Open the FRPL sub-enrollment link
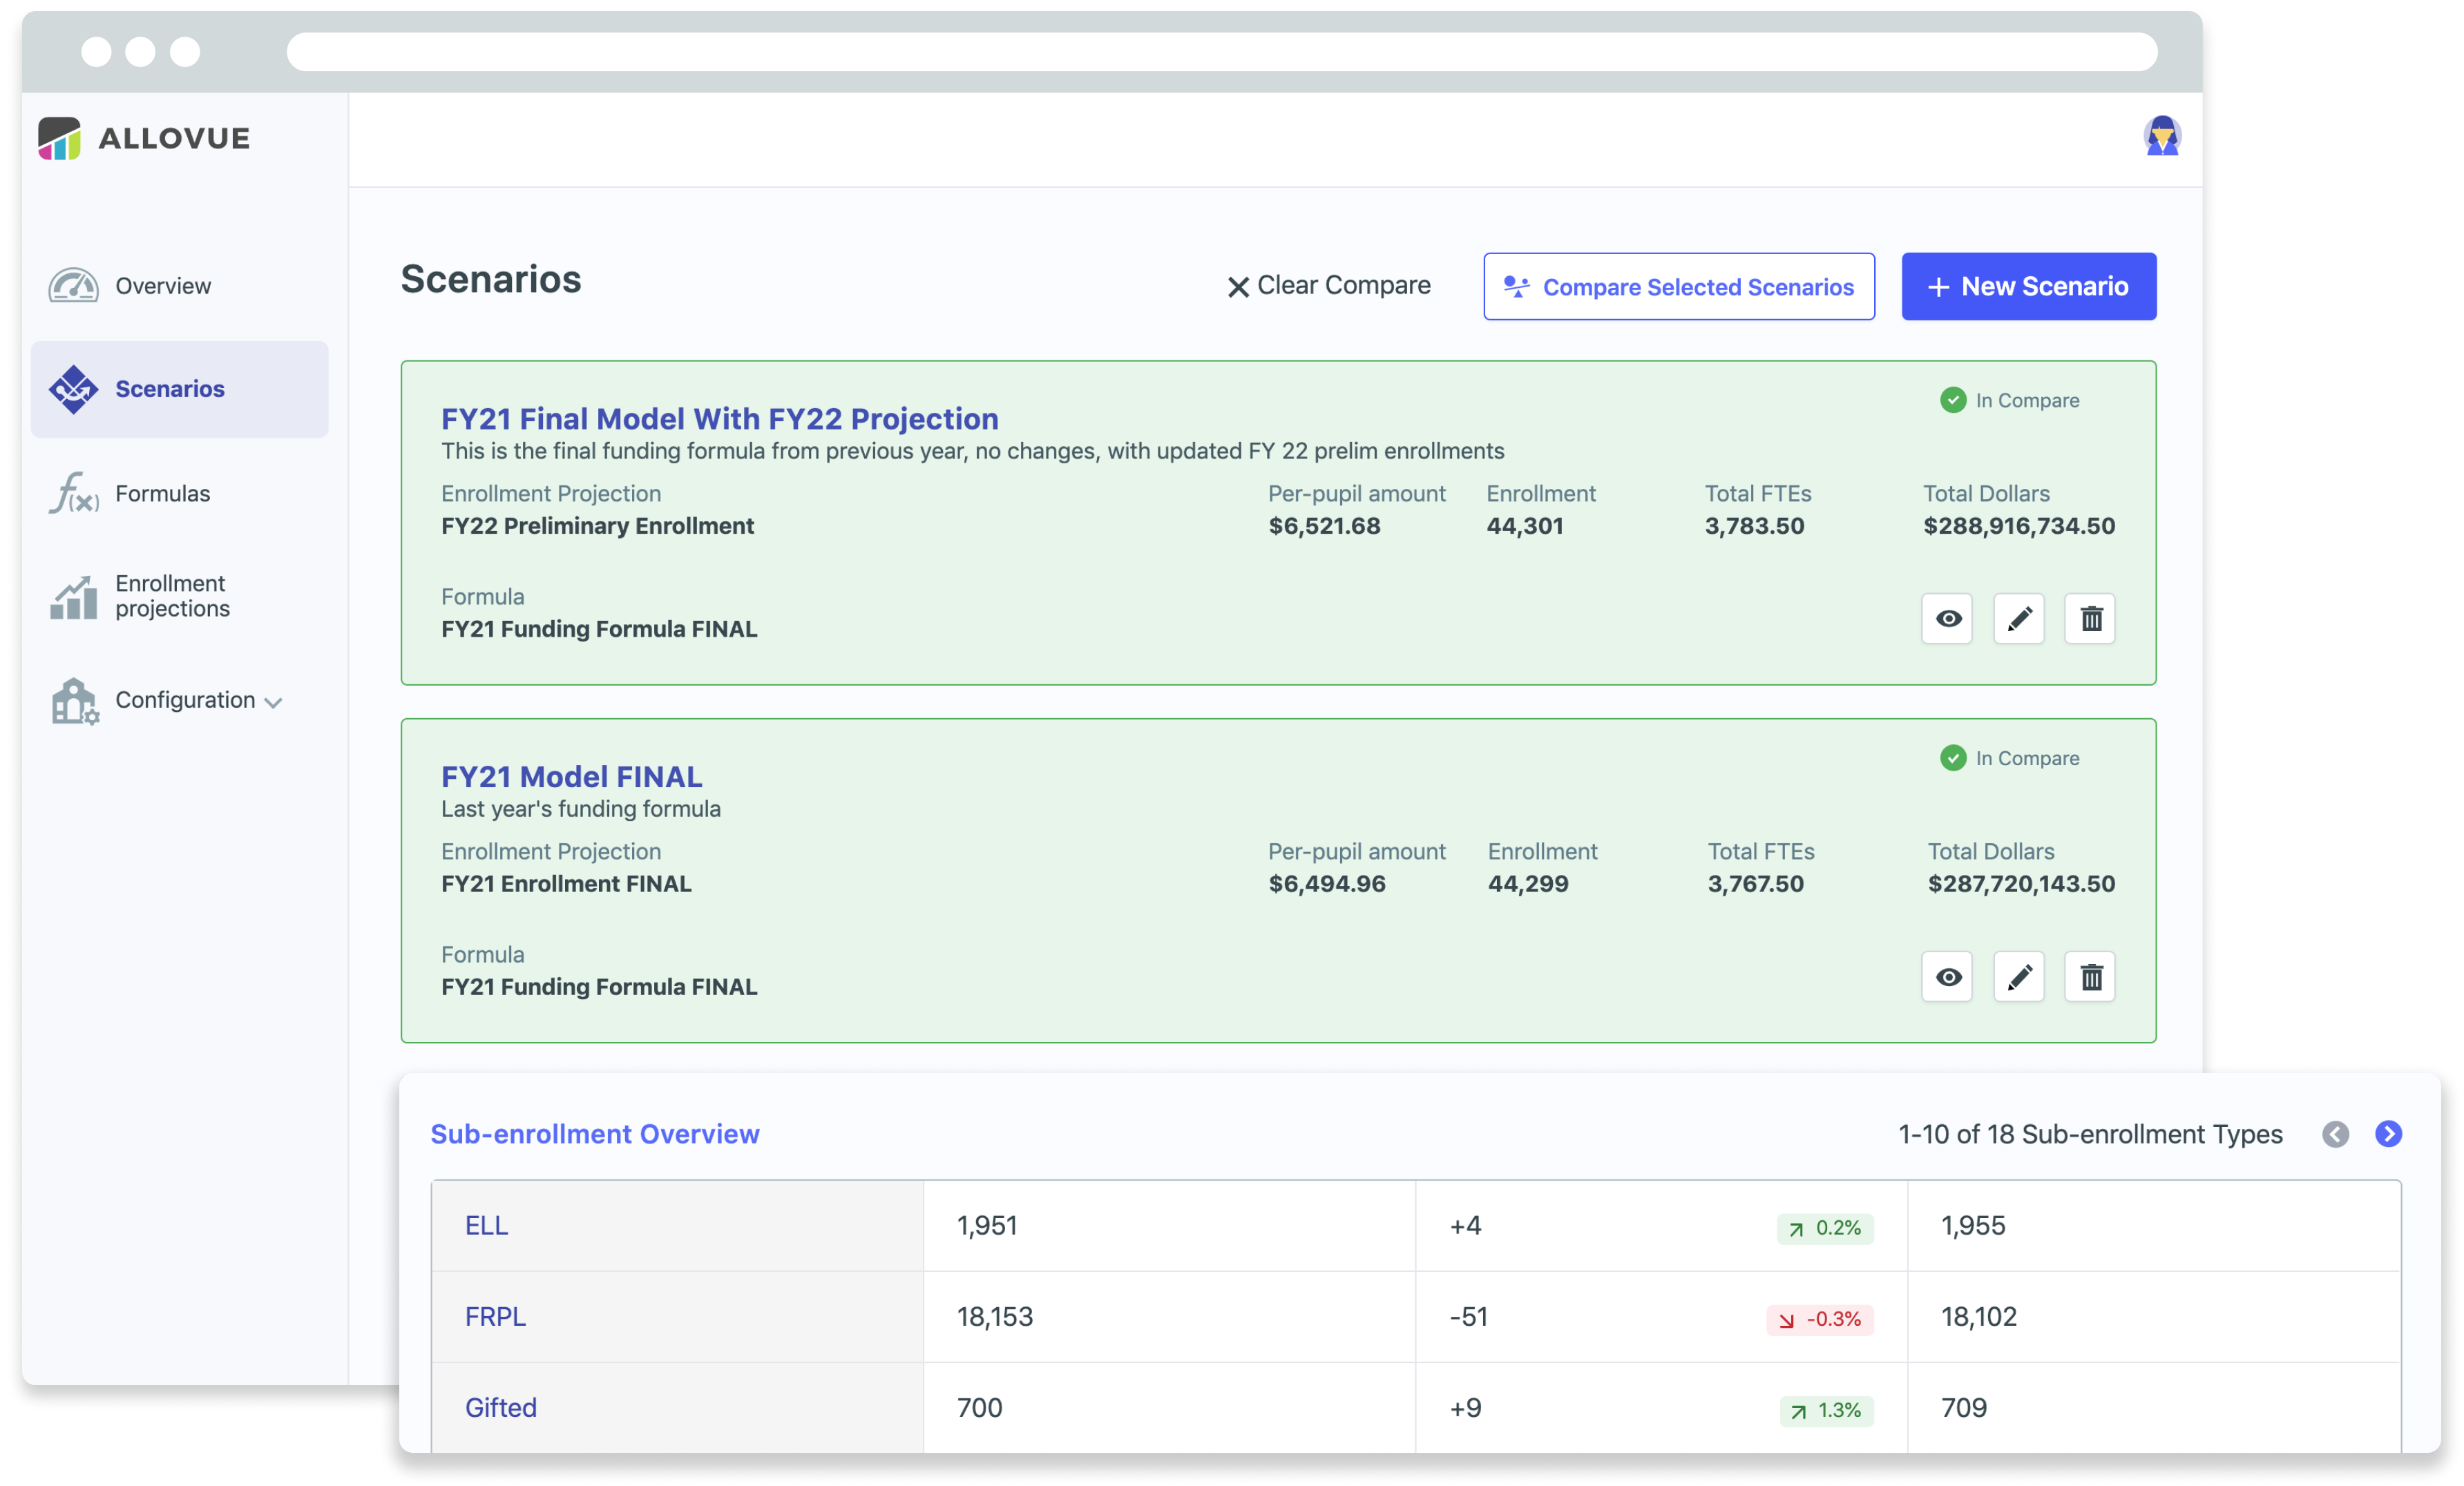Screen dimensions: 2464x1486 495,1316
